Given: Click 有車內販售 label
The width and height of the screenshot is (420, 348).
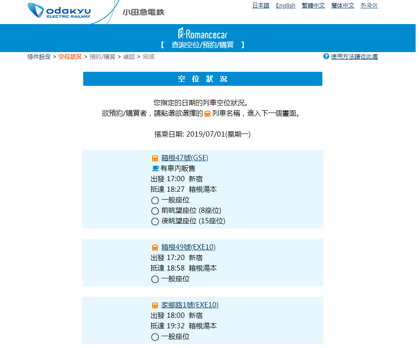Looking at the screenshot, I should pyautogui.click(x=177, y=169).
